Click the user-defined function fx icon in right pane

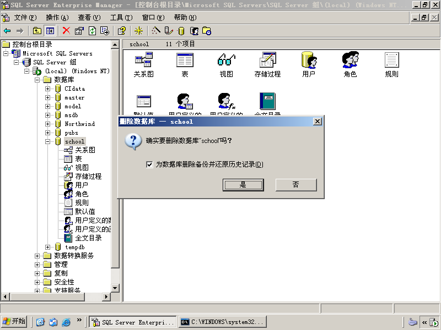pos(227,101)
